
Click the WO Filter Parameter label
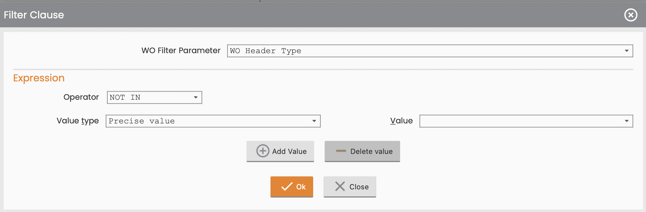[x=181, y=51]
